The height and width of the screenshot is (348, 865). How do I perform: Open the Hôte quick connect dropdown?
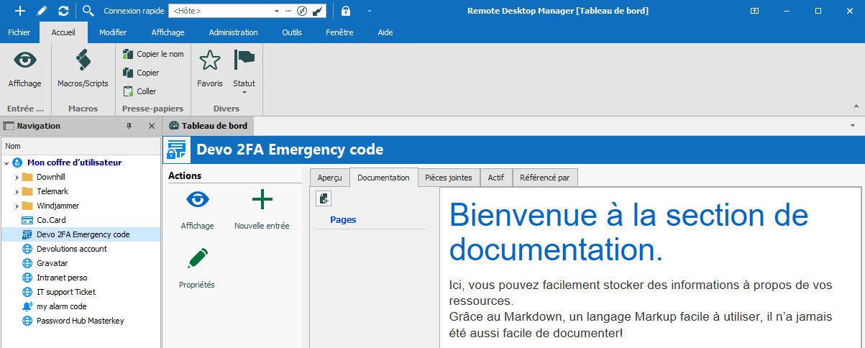(x=276, y=12)
